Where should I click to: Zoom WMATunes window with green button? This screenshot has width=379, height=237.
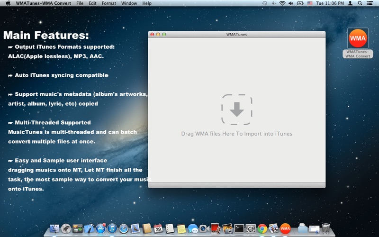pos(164,34)
